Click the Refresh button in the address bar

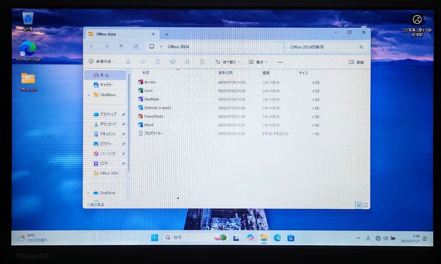pos(136,46)
